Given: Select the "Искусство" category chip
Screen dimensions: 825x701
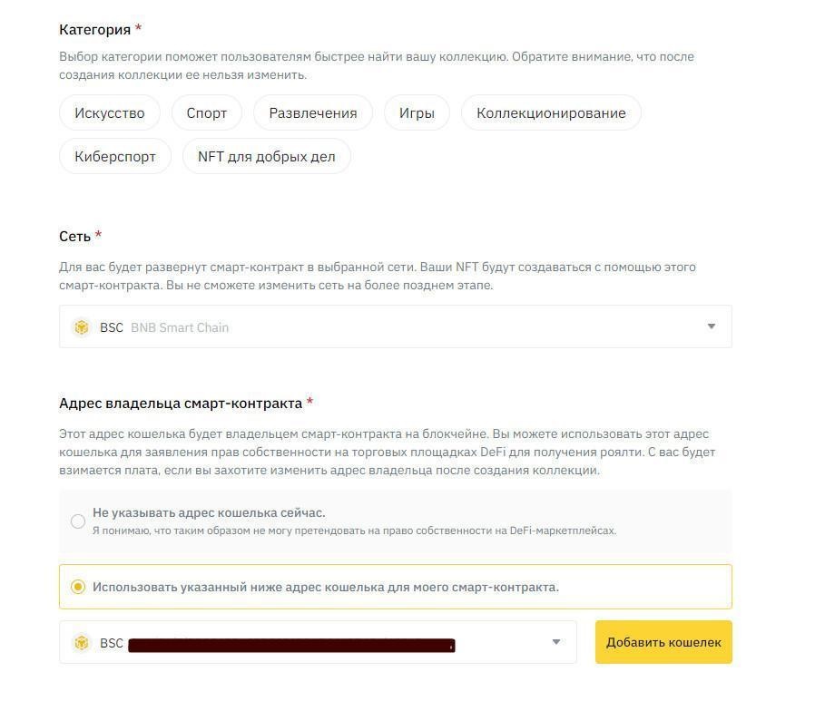Looking at the screenshot, I should [x=109, y=112].
